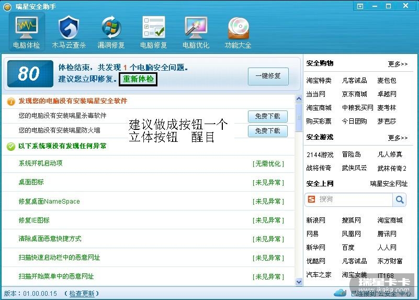Open the 腾讯网 link
The width and height of the screenshot is (419, 300).
387,234
